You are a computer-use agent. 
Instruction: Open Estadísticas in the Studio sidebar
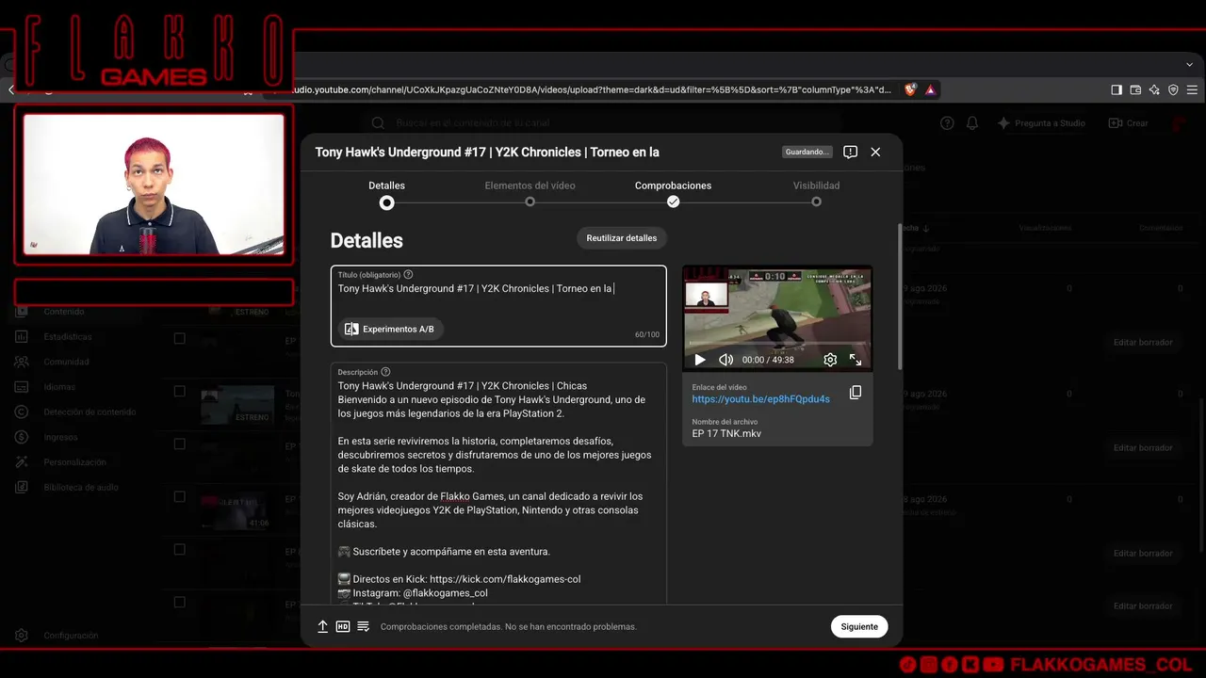(x=68, y=336)
